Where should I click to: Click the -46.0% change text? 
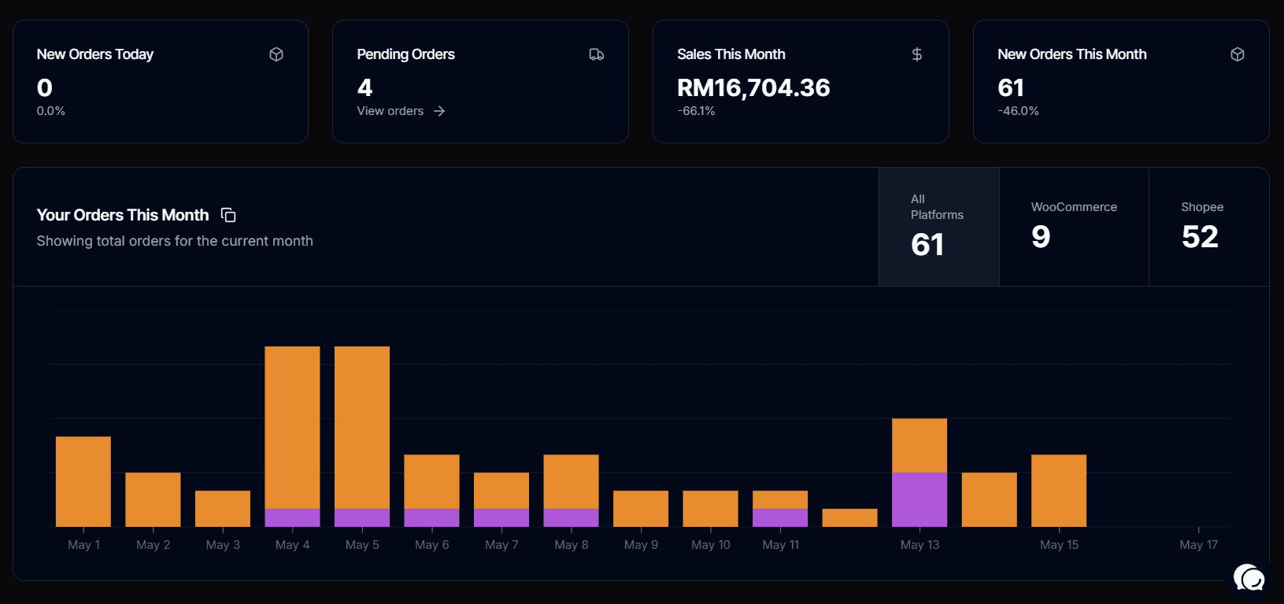[1018, 111]
